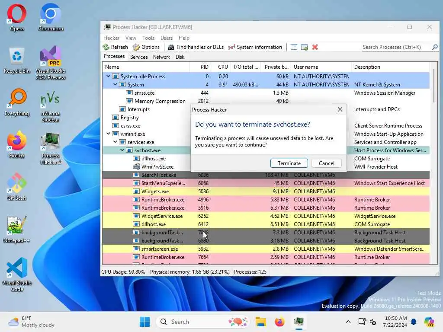Open the View menu
Viewport: 443px width, 332px height.
[131, 38]
